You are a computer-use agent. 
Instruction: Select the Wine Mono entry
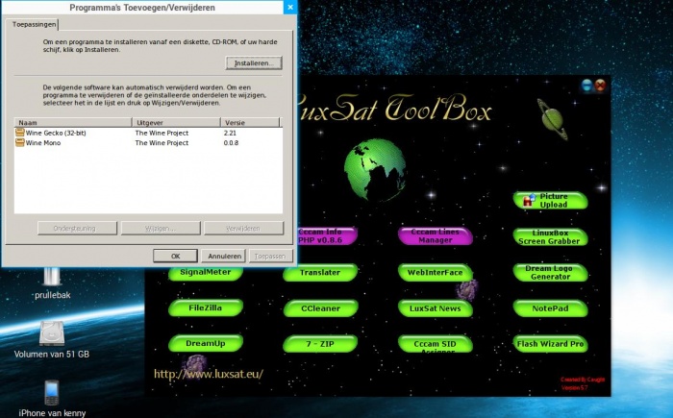[x=148, y=143]
